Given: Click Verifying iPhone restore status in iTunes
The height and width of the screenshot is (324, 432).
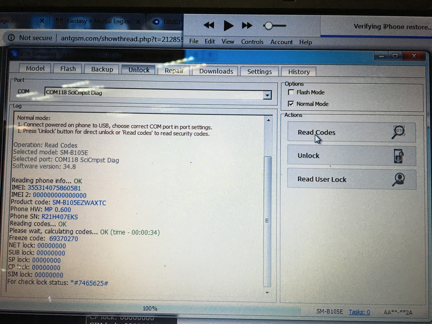Looking at the screenshot, I should point(392,27).
